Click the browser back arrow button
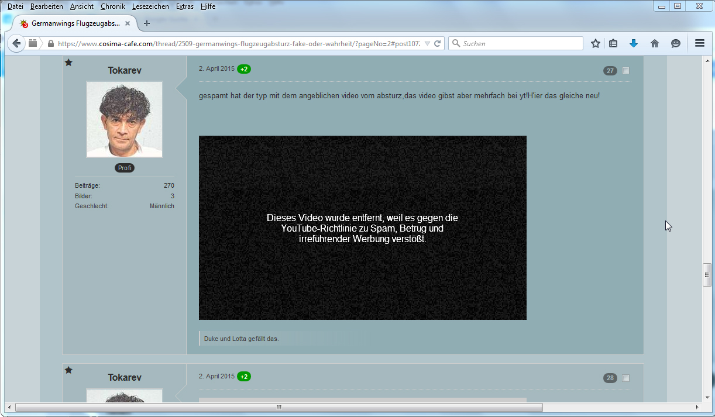This screenshot has height=417, width=715. (x=16, y=43)
